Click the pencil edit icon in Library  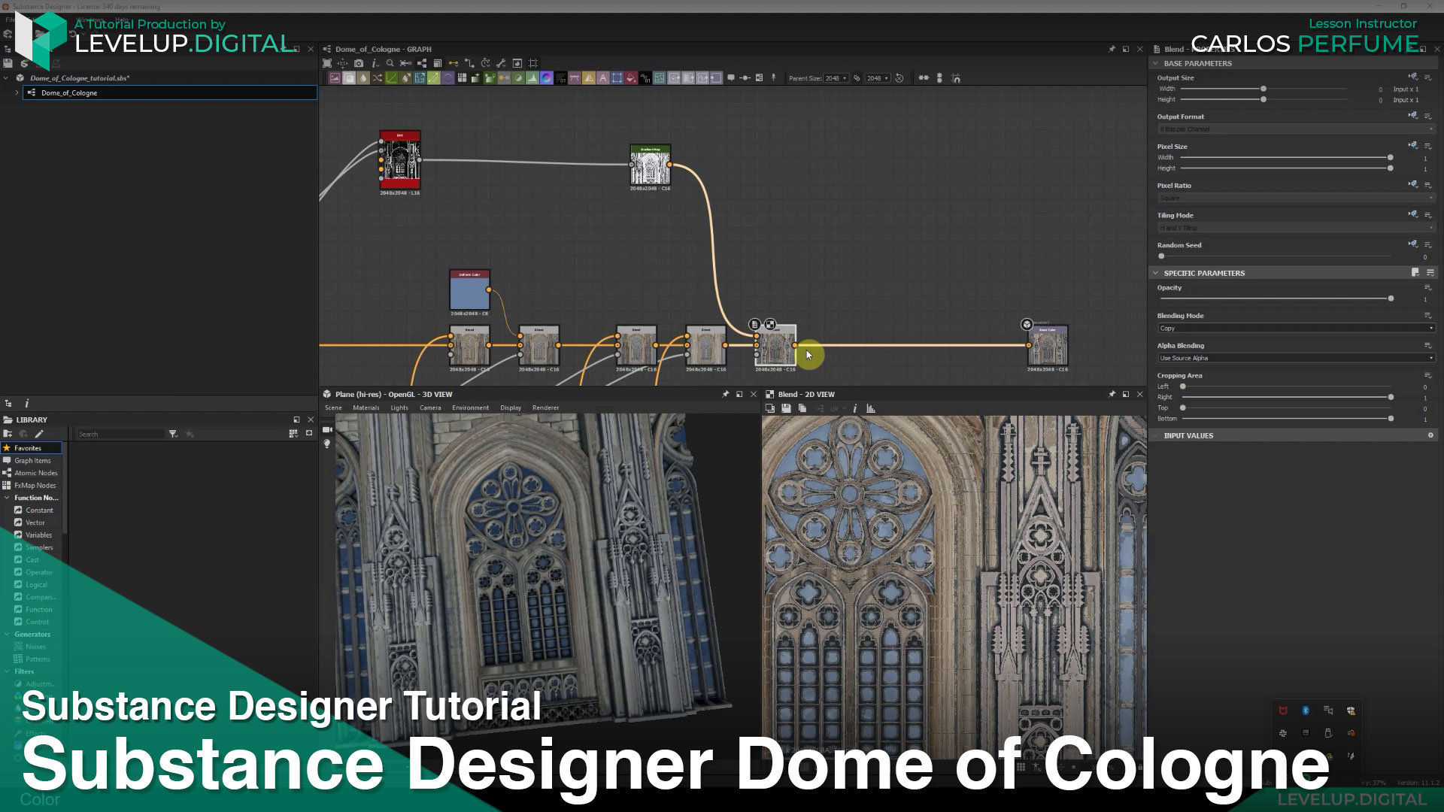[x=39, y=434]
